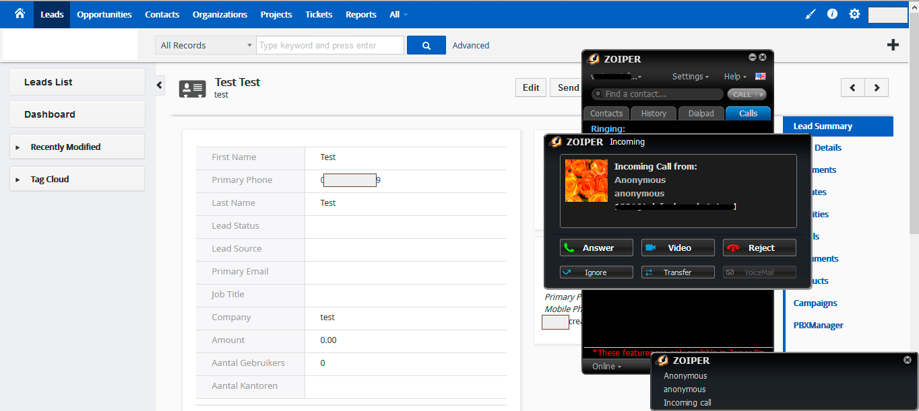The image size is (919, 411).
Task: Open the Reports menu
Action: (x=360, y=13)
